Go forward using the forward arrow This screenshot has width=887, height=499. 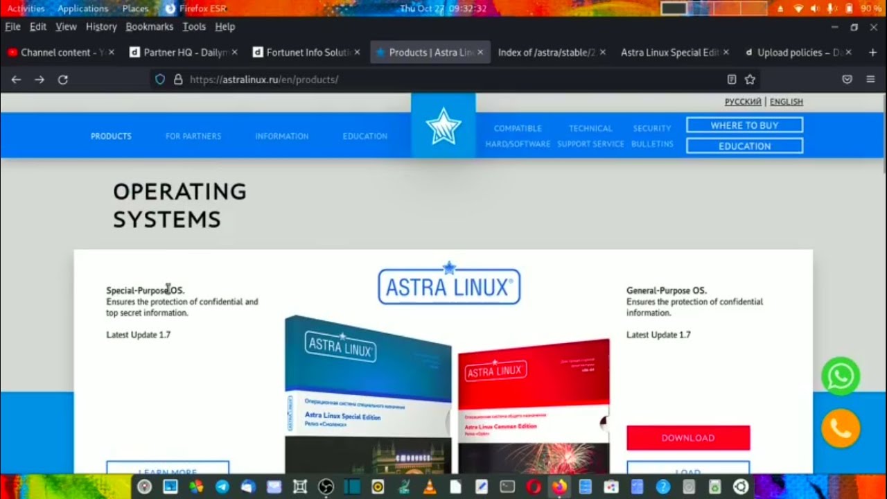click(39, 80)
